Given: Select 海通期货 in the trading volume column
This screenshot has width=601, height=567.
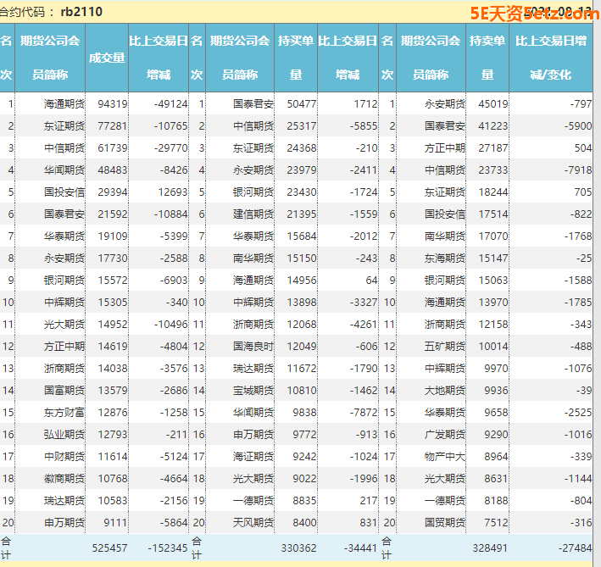Looking at the screenshot, I should (64, 103).
